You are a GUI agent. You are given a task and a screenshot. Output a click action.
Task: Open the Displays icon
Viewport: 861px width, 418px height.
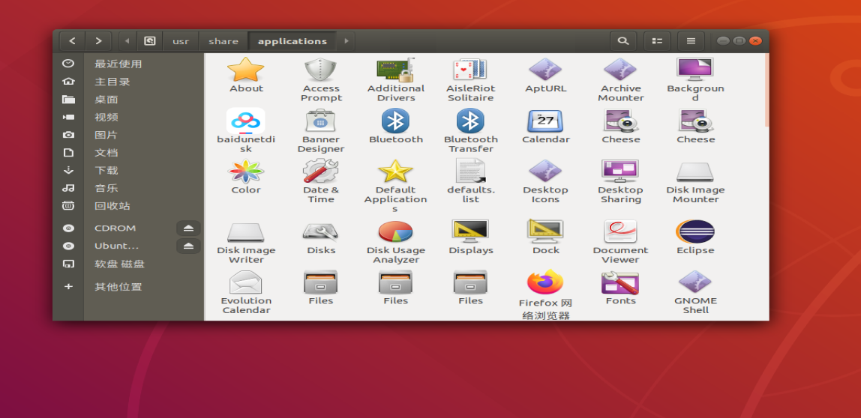click(470, 231)
